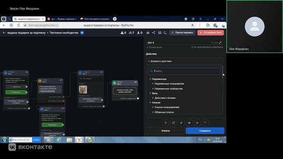This screenshot has height=159, width=283.
Task: Click the browser back arrow
Action: pos(4,25)
